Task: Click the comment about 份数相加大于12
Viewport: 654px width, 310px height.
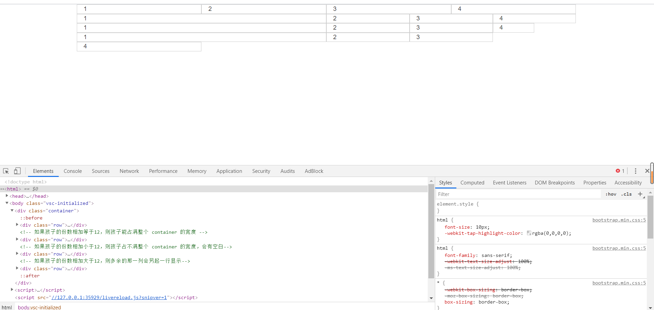Action: click(x=105, y=261)
